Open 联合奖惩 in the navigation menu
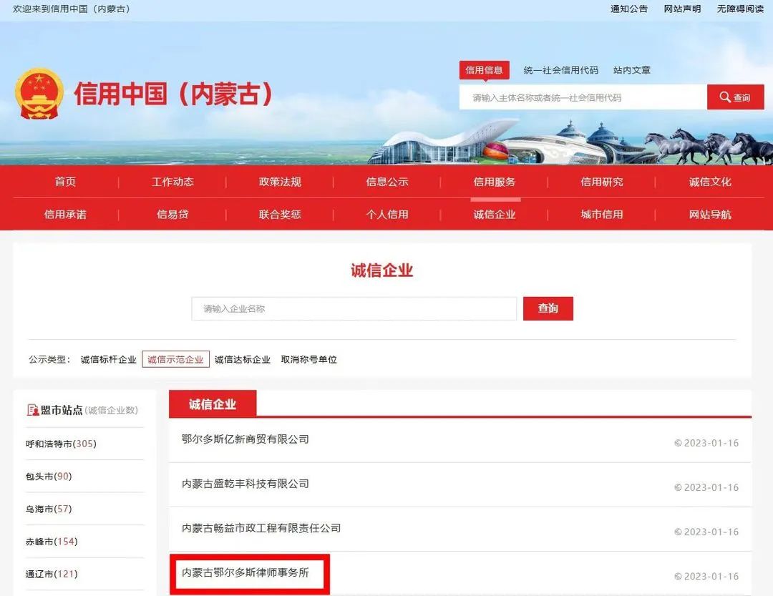This screenshot has height=596, width=773. (x=280, y=215)
